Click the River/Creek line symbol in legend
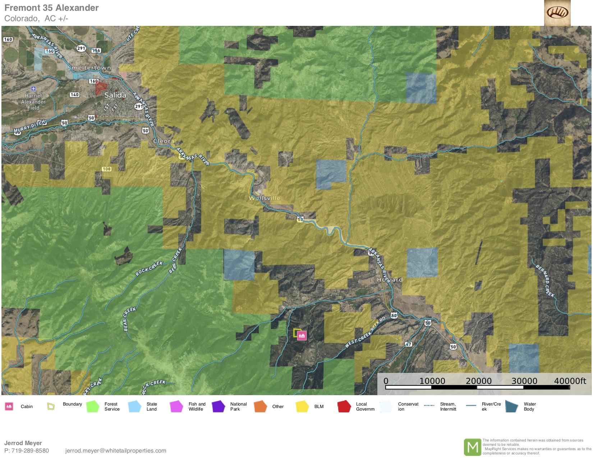The width and height of the screenshot is (593, 458). [x=471, y=406]
